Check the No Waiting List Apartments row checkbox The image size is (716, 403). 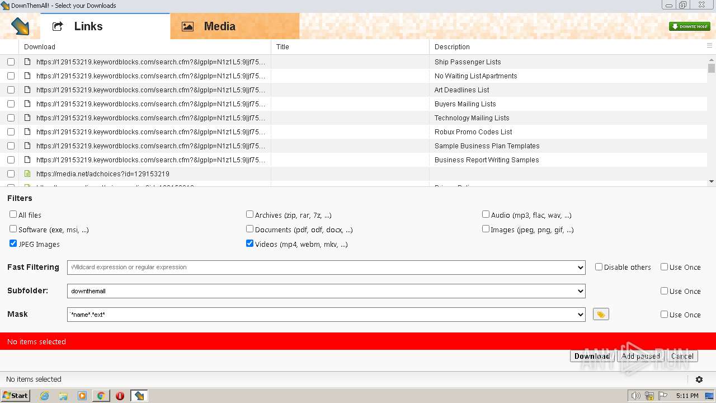point(11,76)
